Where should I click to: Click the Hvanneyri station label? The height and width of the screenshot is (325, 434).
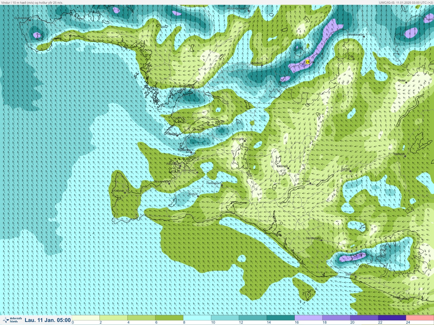[x=186, y=86]
